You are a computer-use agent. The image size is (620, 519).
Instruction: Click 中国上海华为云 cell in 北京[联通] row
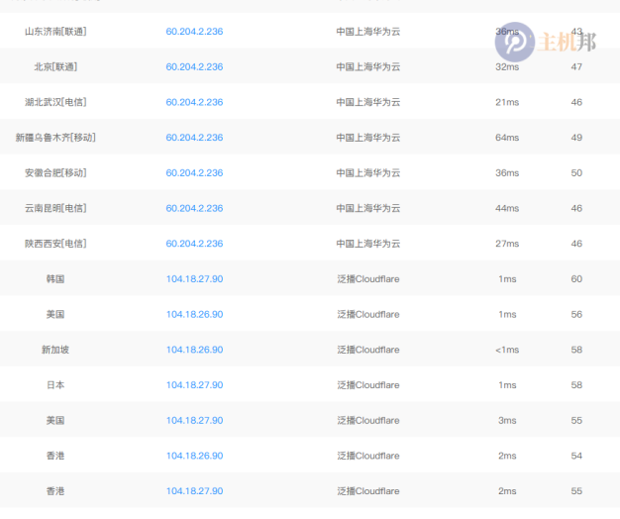368,66
